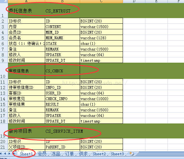Switch to the Sheet2 tab
The image size is (184, 159).
(99, 154)
